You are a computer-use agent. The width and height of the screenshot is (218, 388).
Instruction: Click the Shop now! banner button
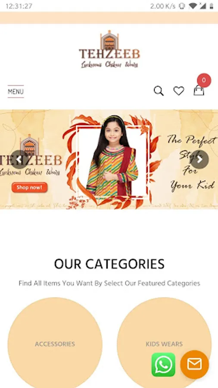tap(29, 188)
